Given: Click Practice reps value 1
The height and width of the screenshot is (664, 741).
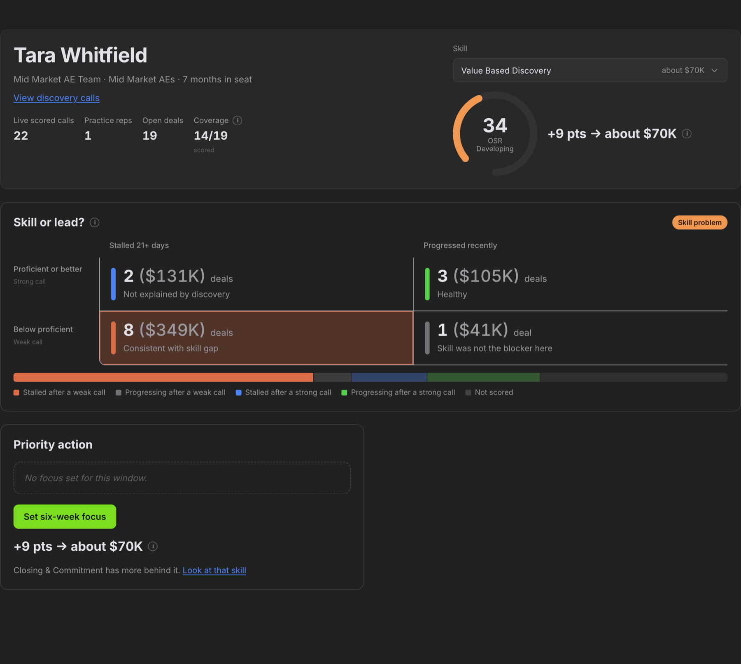Looking at the screenshot, I should pyautogui.click(x=88, y=136).
